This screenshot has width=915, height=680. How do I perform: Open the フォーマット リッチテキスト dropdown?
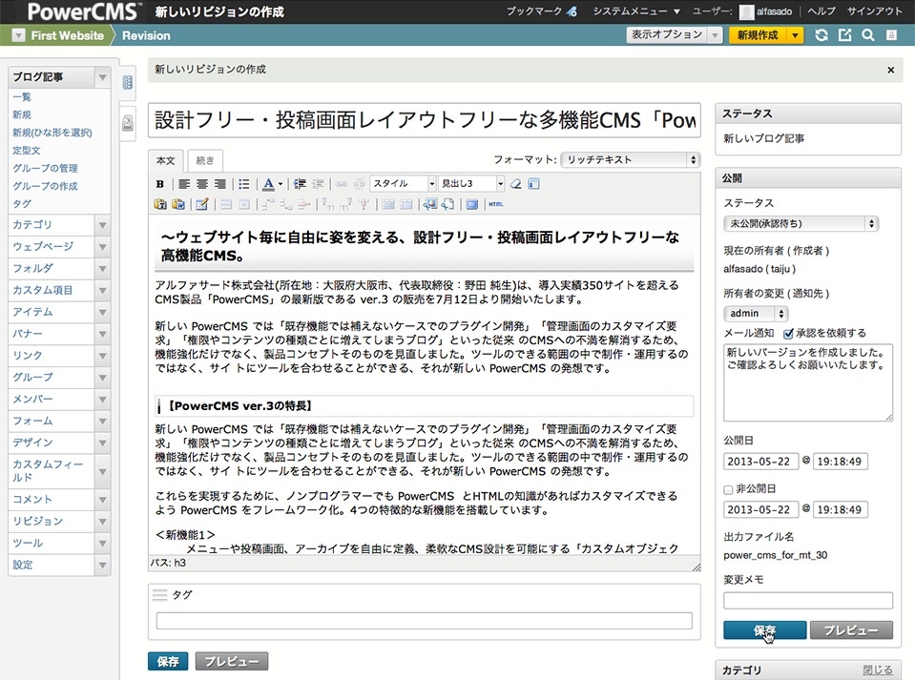[x=631, y=160]
